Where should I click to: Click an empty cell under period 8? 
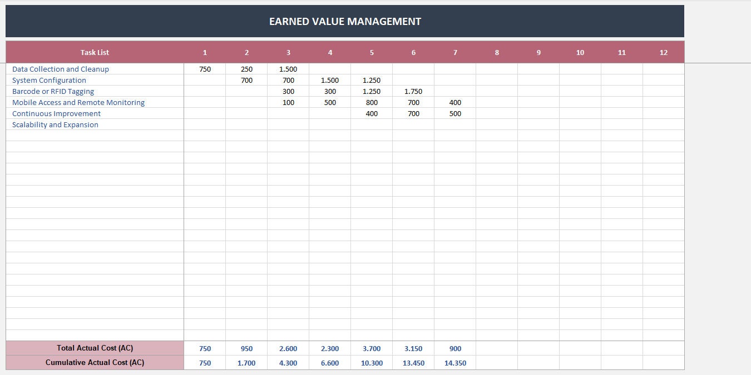click(x=497, y=102)
